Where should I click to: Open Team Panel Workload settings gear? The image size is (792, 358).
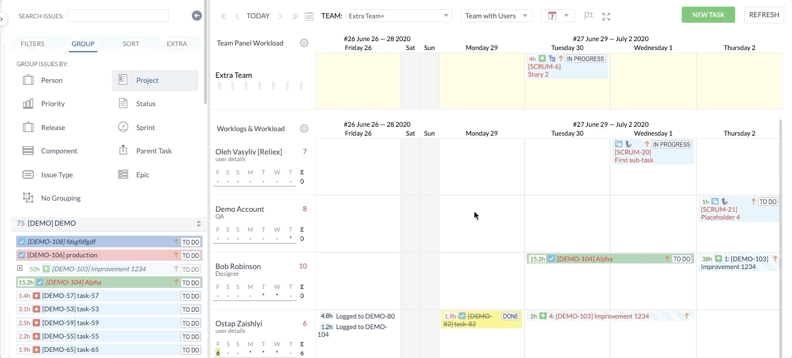[304, 43]
